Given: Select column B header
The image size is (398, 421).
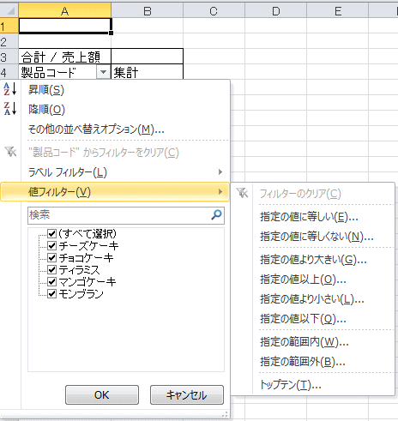Looking at the screenshot, I should 148,10.
